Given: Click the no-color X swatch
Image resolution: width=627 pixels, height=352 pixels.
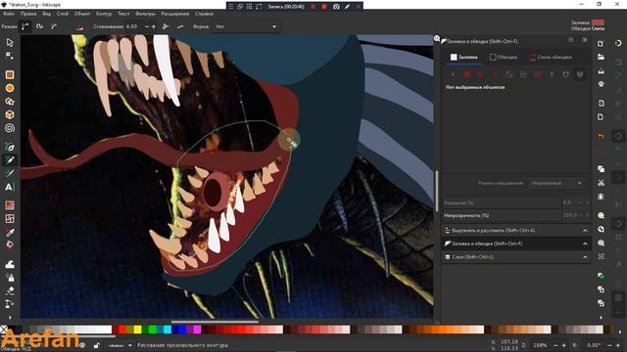Looking at the screenshot, I should click(4, 330).
